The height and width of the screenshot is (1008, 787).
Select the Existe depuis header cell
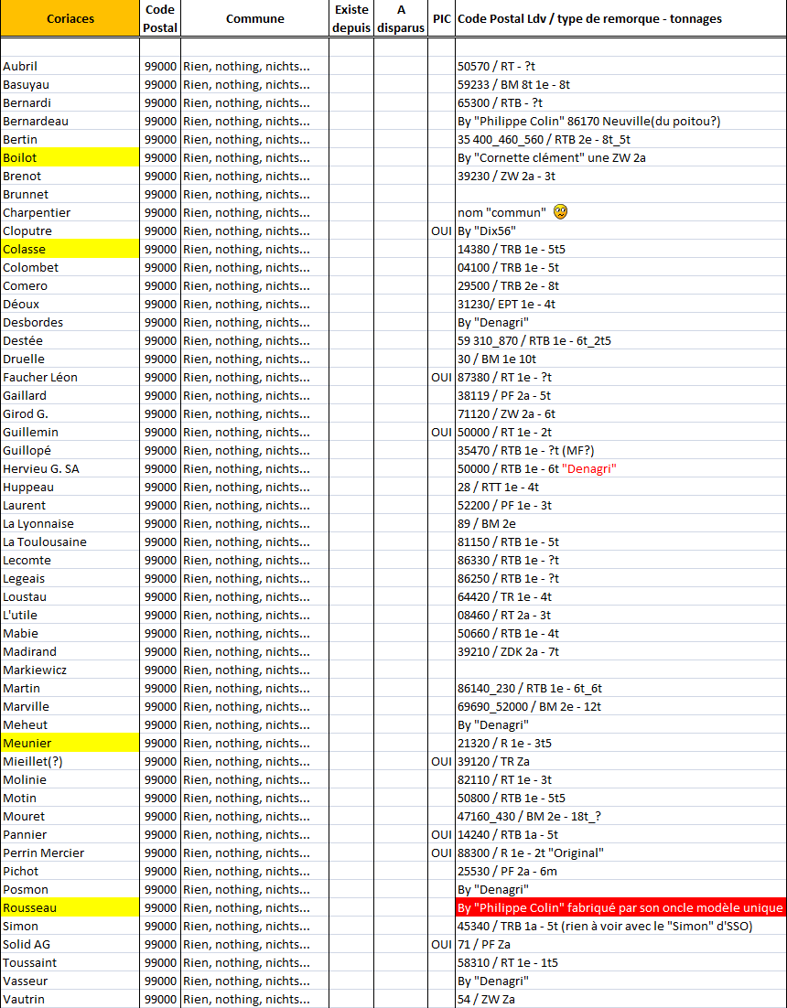click(351, 18)
